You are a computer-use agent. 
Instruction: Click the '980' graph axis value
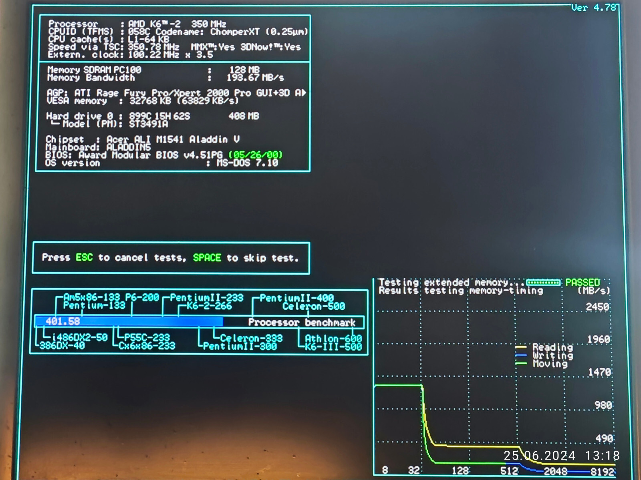point(603,406)
